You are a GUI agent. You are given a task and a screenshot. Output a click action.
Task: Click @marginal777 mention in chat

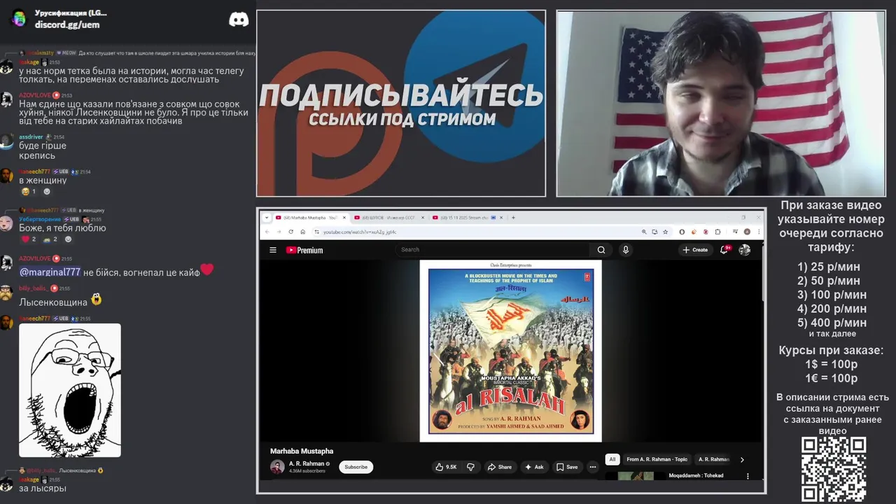tap(50, 272)
